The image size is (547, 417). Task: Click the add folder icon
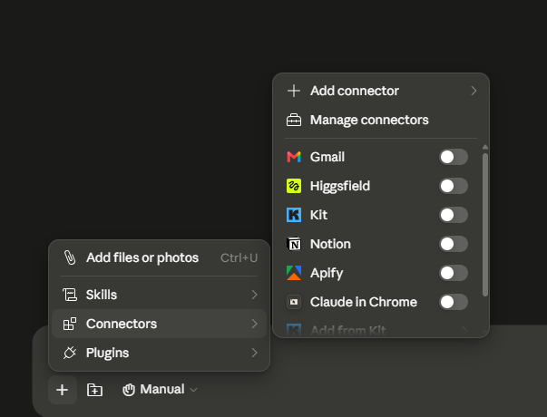click(x=94, y=390)
